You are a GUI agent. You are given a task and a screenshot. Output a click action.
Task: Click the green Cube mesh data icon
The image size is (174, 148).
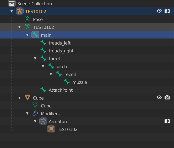(35, 105)
